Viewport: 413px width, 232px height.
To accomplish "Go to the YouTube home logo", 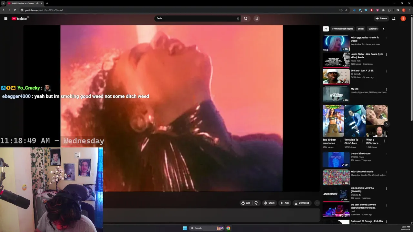I will 19,18.
